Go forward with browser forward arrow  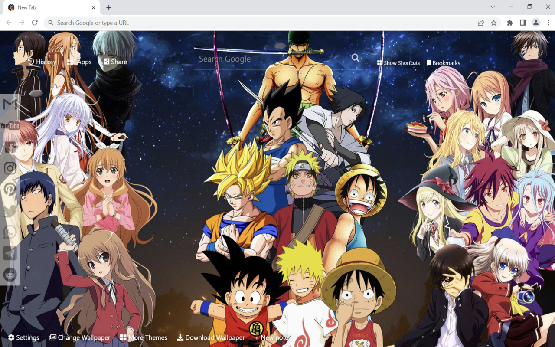[x=22, y=23]
